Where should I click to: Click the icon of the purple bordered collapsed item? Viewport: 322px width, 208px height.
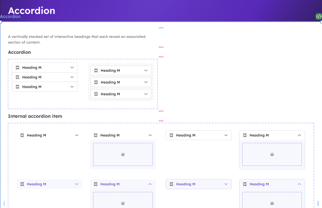point(171,184)
